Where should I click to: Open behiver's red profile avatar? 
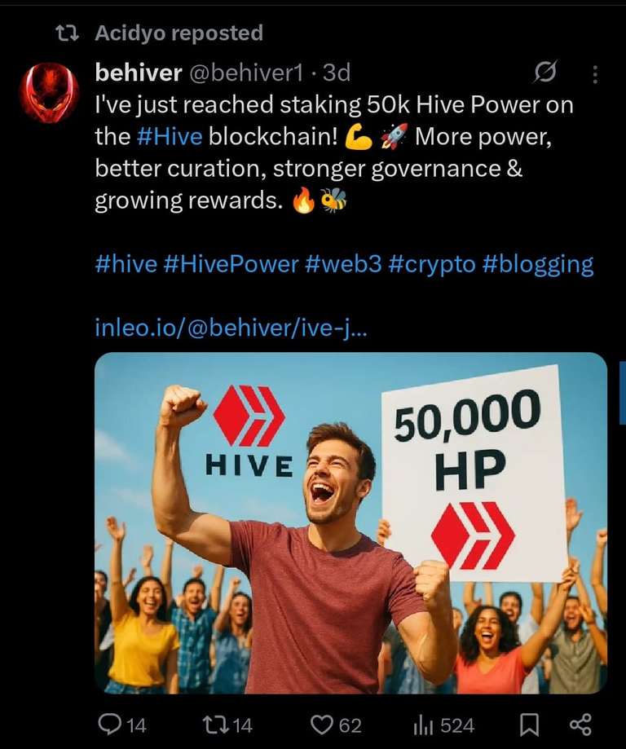pos(49,93)
